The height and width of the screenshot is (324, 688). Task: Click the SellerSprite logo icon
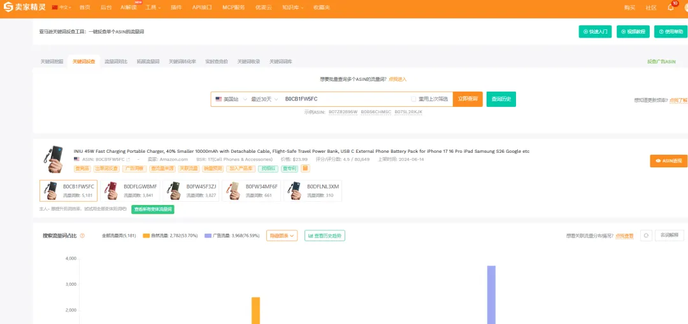(8, 8)
